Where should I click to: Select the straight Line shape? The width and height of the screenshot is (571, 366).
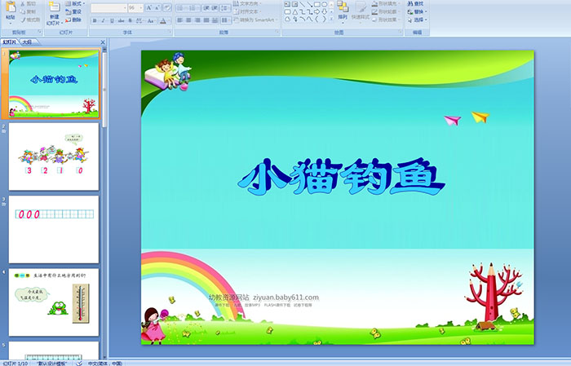pyautogui.click(x=303, y=4)
